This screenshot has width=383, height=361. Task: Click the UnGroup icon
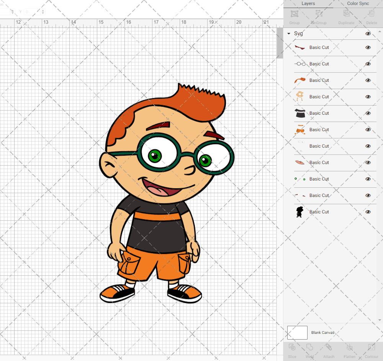tap(319, 14)
